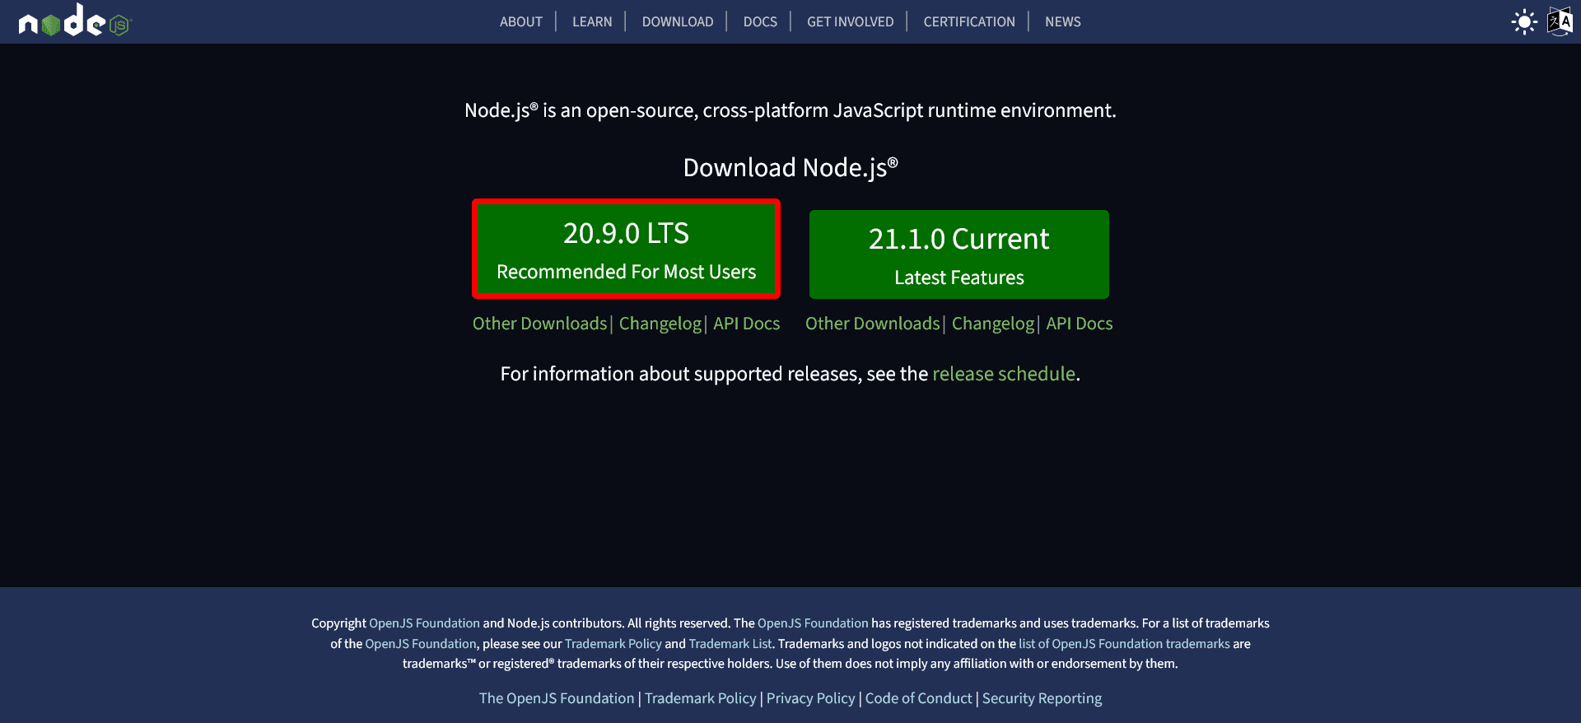Viewport: 1581px width, 723px height.
Task: Open OpenJS Foundation link after "of the"
Action: tap(421, 644)
